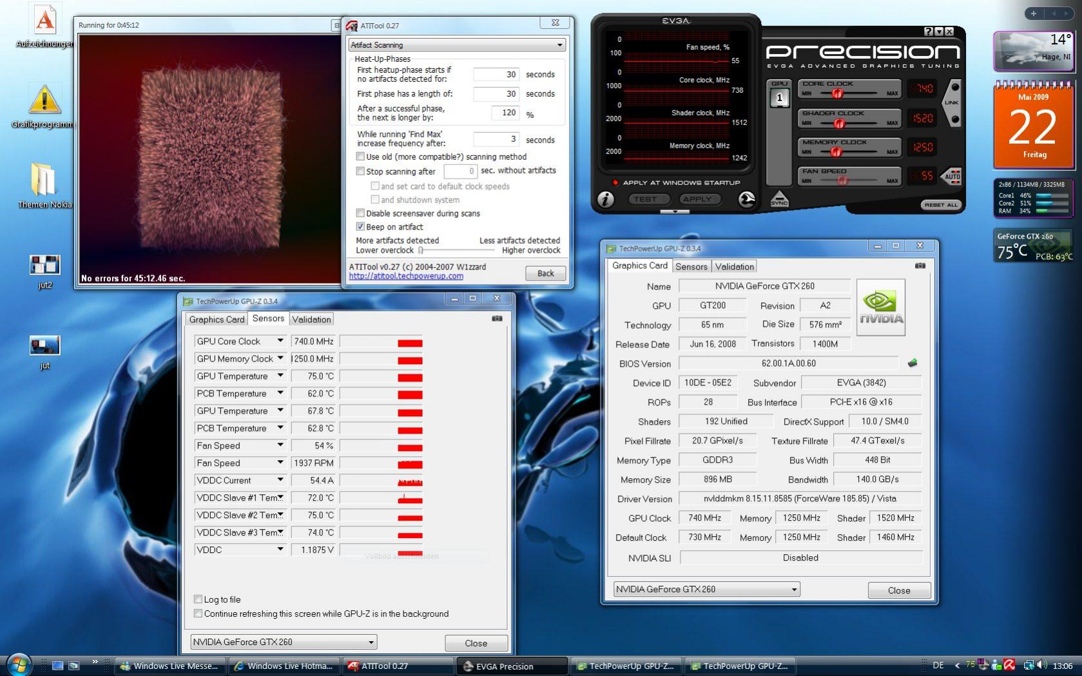Open the VDDC voltage sensor dropdown

[280, 550]
